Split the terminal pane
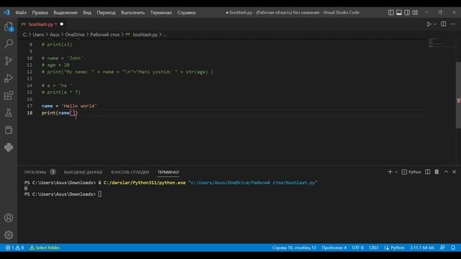Viewport: 461px width, 259px height. [428, 172]
